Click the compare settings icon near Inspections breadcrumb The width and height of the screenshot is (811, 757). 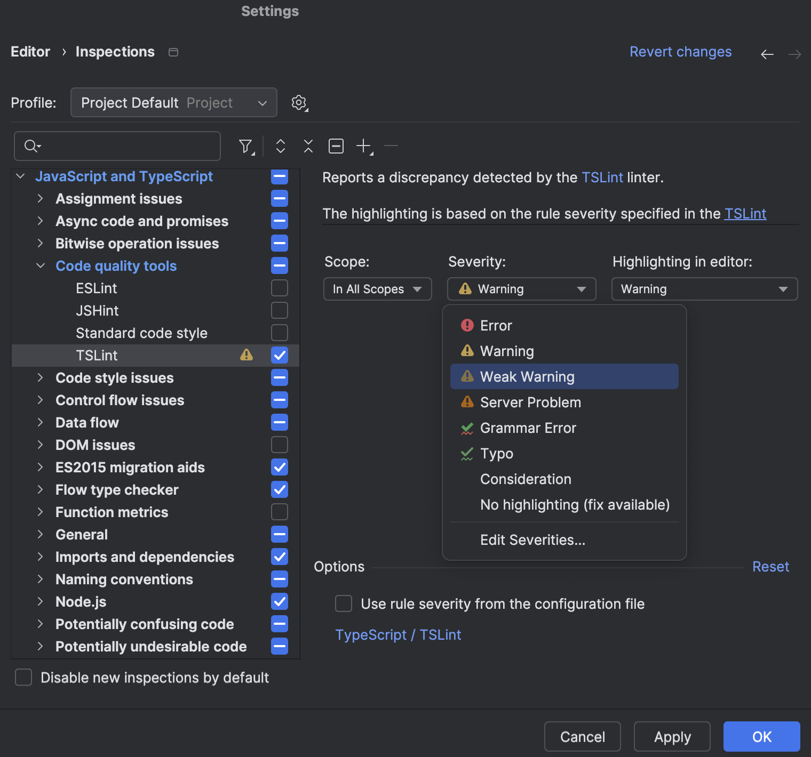point(173,52)
